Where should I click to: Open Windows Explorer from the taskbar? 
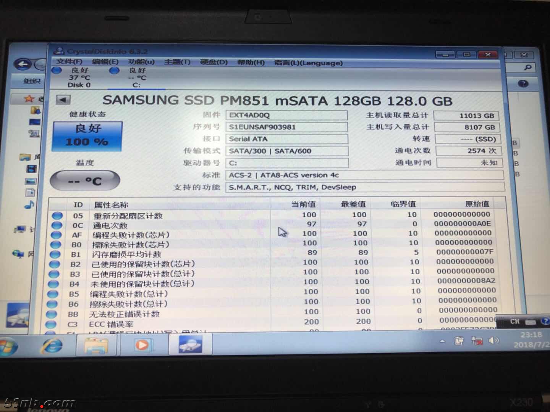click(x=96, y=346)
